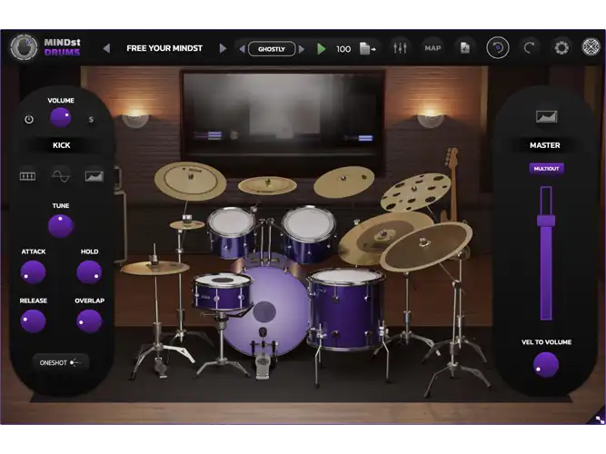The width and height of the screenshot is (606, 454).
Task: Click the KICK instrument name label
Action: (62, 145)
